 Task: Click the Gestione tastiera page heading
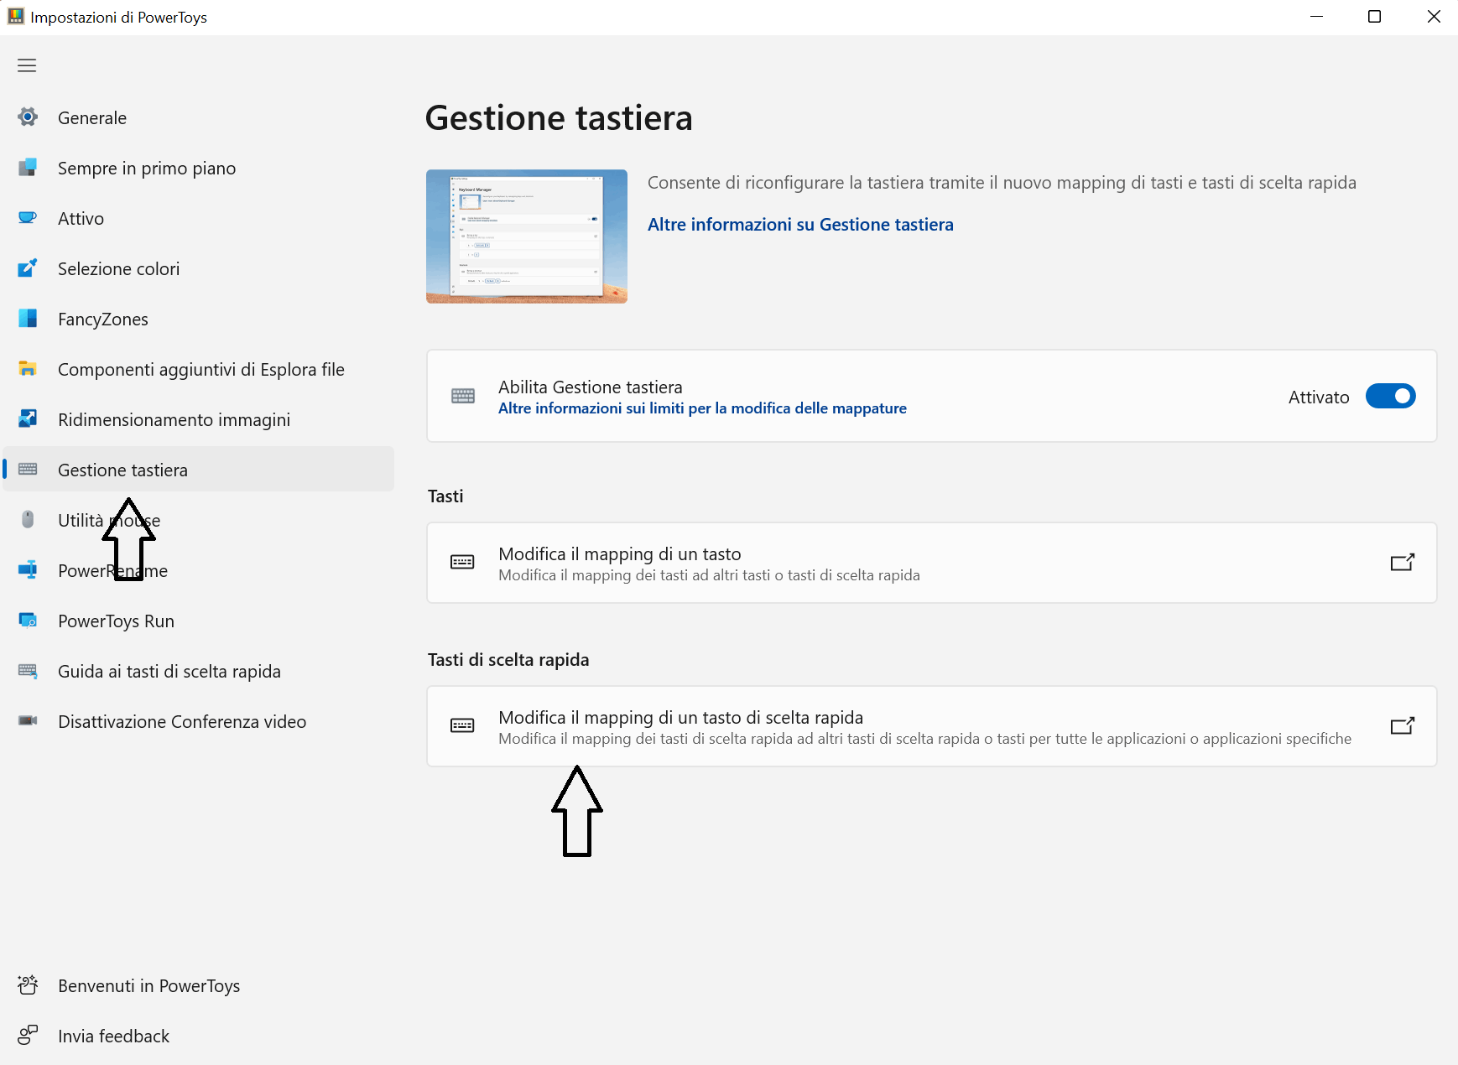pos(559,117)
